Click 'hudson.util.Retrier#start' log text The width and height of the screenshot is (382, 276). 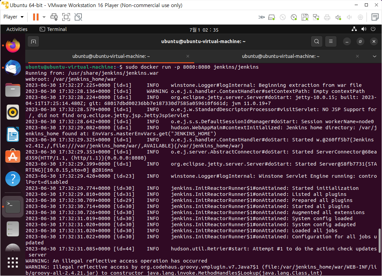(x=210, y=249)
